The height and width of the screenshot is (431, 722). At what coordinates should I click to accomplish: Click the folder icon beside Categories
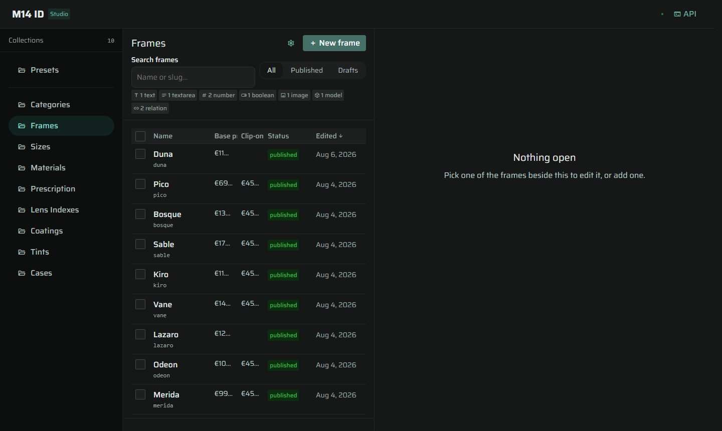coord(22,105)
